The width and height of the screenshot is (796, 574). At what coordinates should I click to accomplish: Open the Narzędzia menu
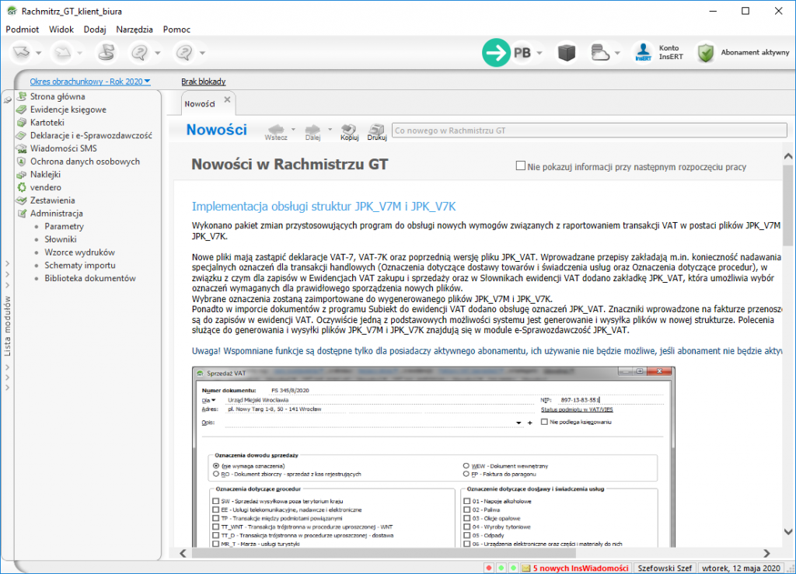(x=134, y=30)
